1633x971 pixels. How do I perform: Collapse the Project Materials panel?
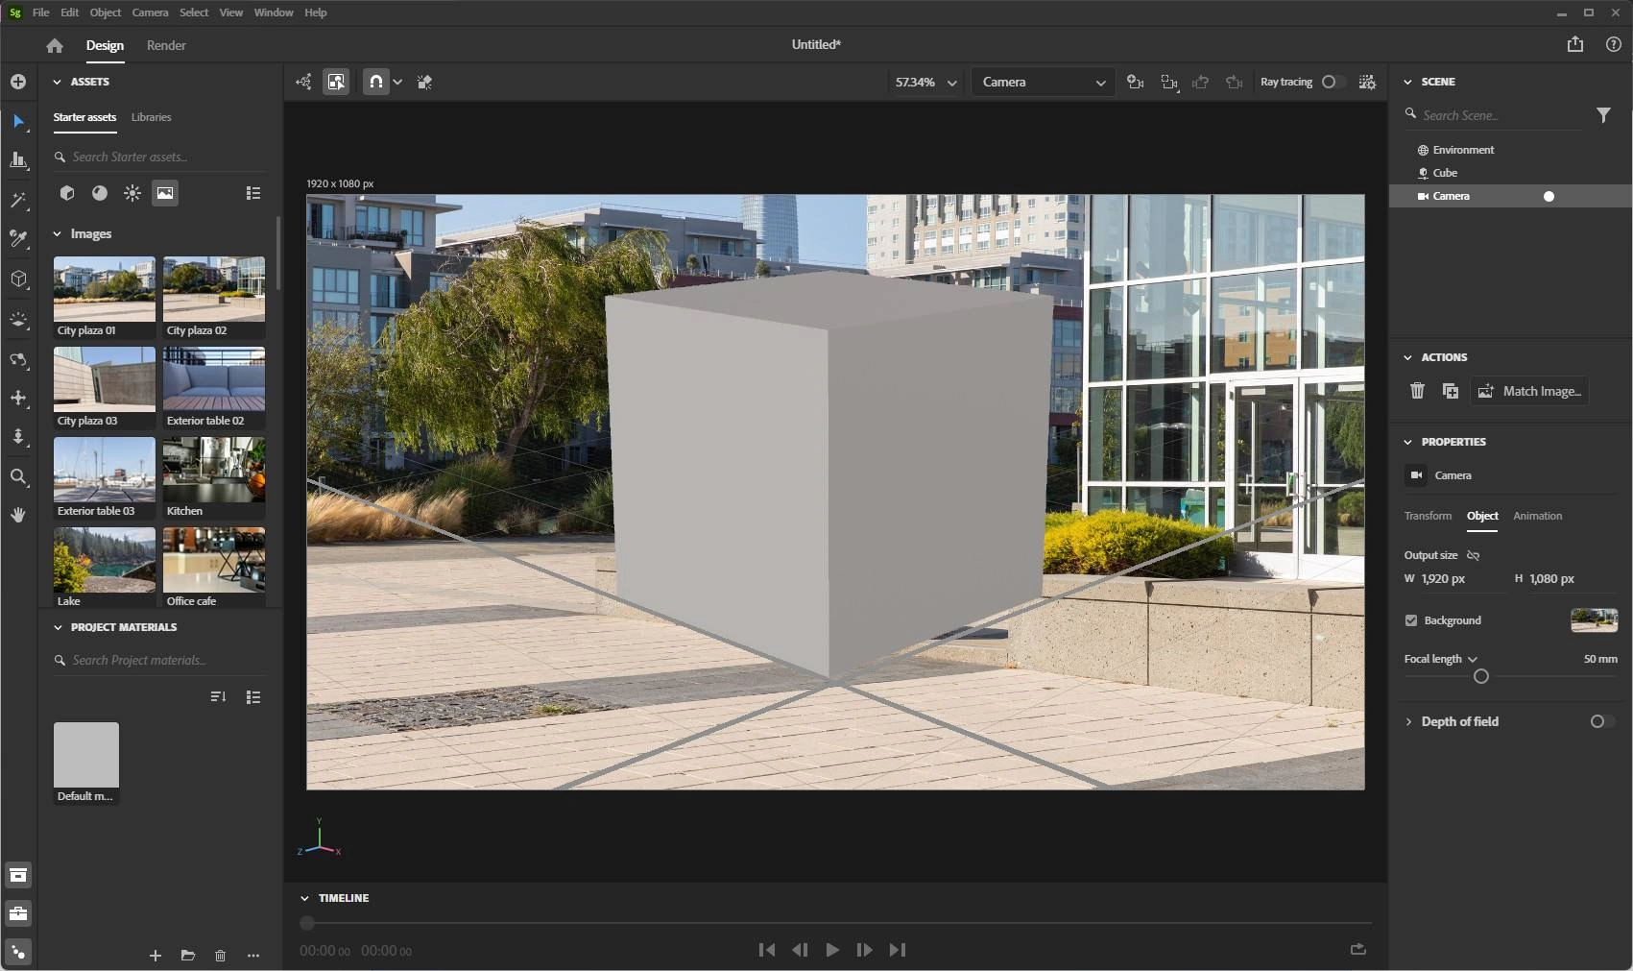point(57,627)
